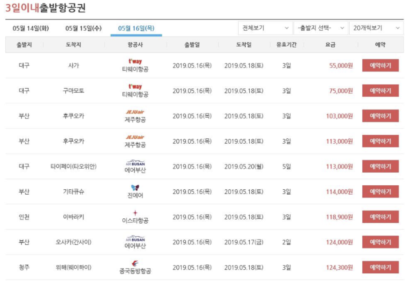Screen dimensions: 405x281
Task: Click the 124,000원 fare
Action: click(x=339, y=242)
